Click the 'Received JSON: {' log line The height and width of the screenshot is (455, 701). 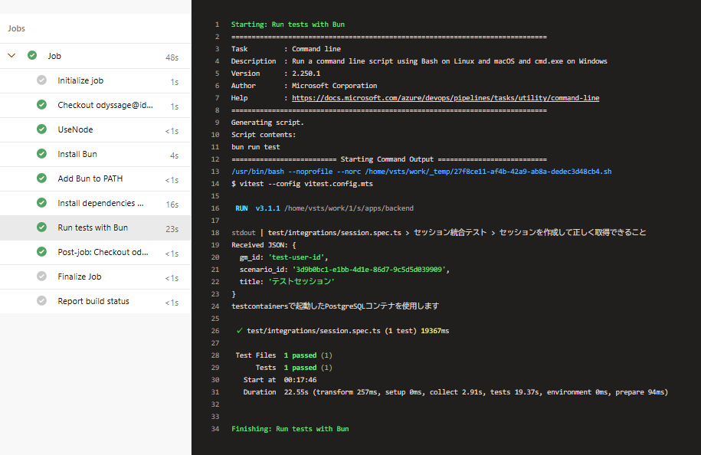(264, 245)
